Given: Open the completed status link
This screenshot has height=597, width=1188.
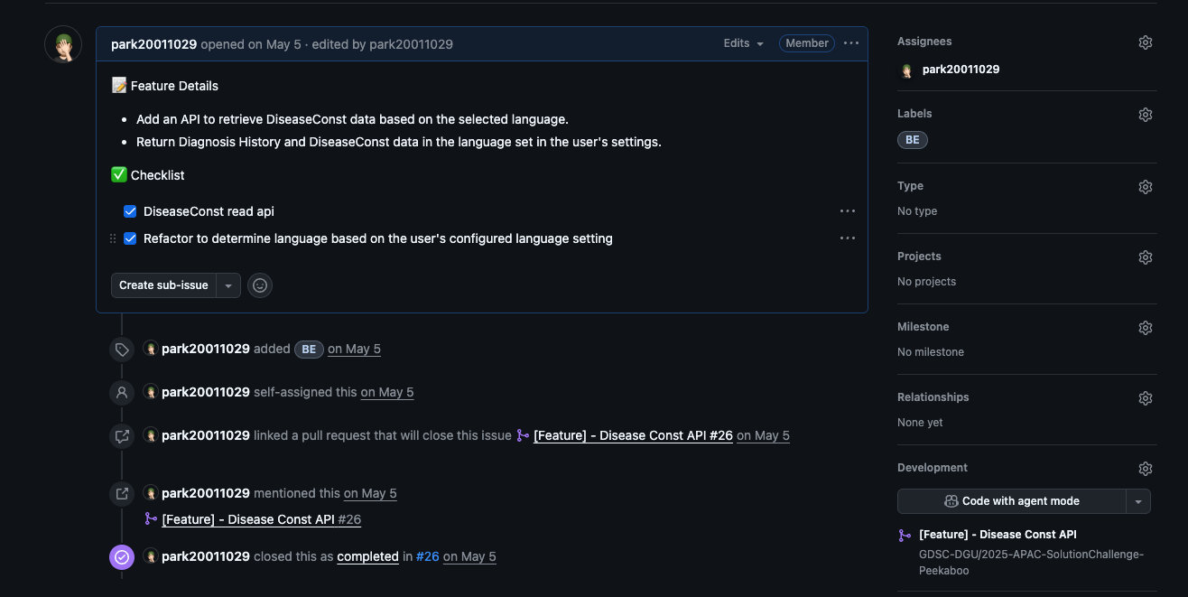Looking at the screenshot, I should 367,556.
